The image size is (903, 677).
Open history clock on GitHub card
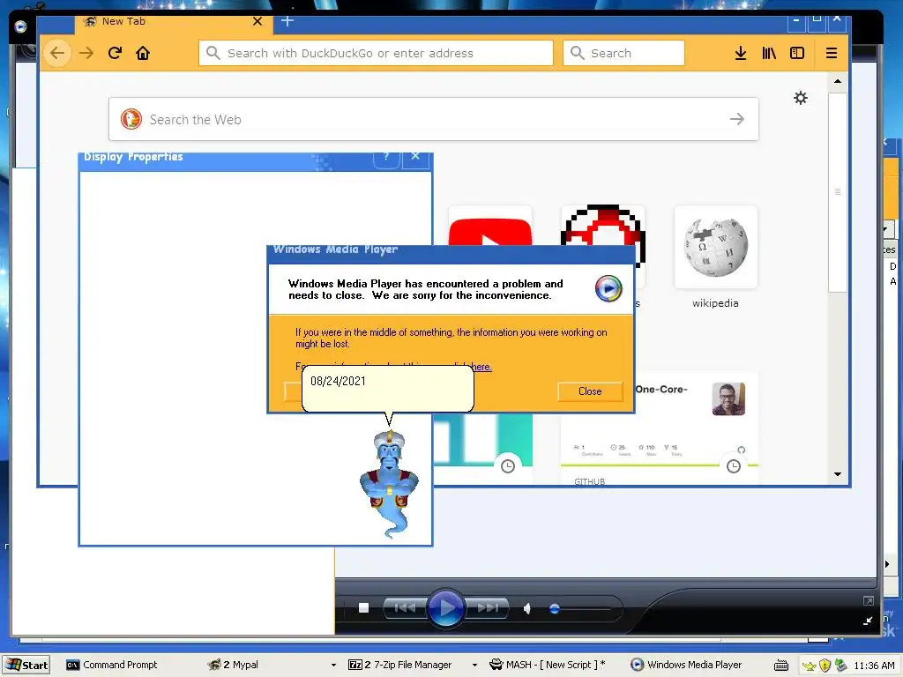click(x=733, y=466)
